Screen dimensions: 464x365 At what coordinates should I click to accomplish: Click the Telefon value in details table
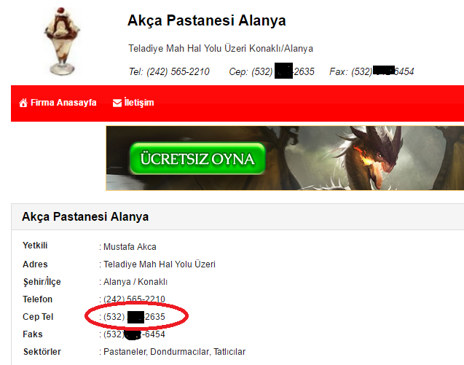(134, 299)
